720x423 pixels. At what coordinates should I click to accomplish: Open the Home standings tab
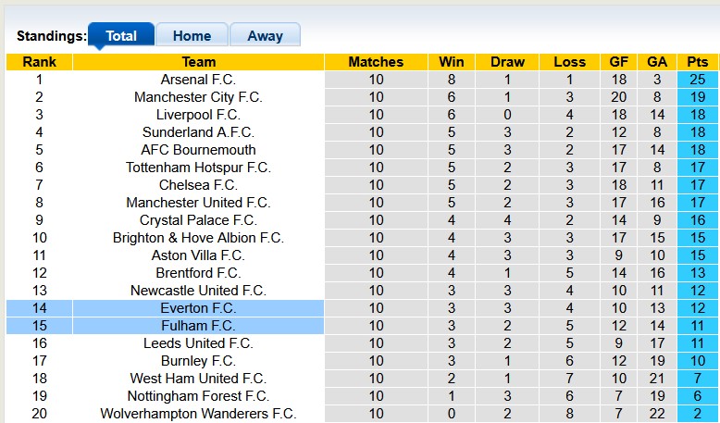[192, 36]
